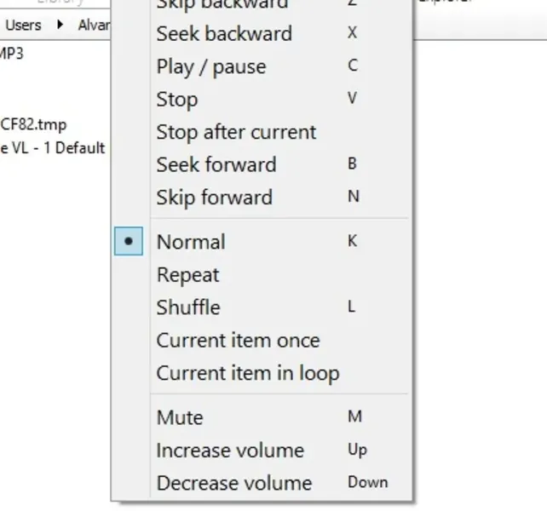Enable Repeat playback mode
547x511 pixels.
click(x=187, y=275)
